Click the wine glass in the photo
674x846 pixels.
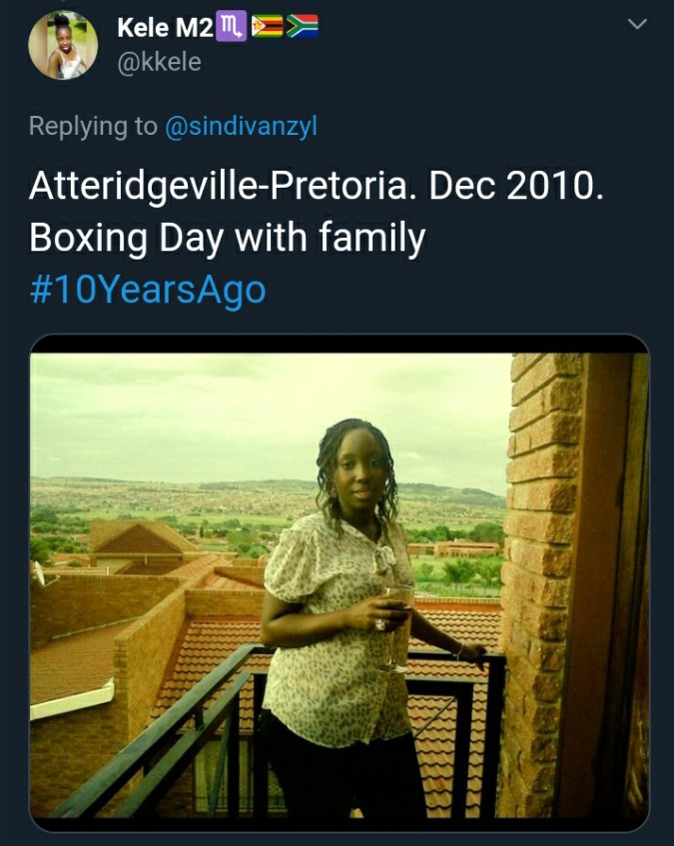(x=398, y=628)
